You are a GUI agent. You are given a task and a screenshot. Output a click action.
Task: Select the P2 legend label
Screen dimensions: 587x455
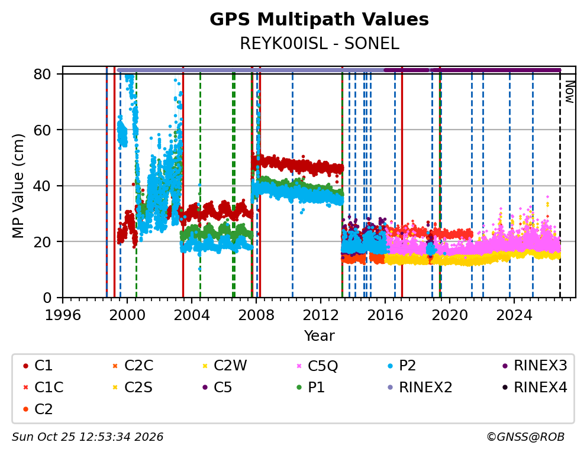point(407,366)
